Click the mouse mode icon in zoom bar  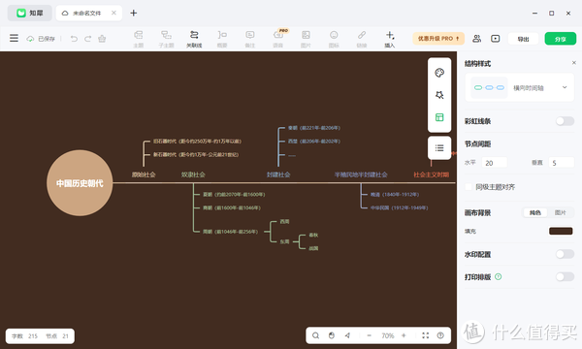point(332,335)
